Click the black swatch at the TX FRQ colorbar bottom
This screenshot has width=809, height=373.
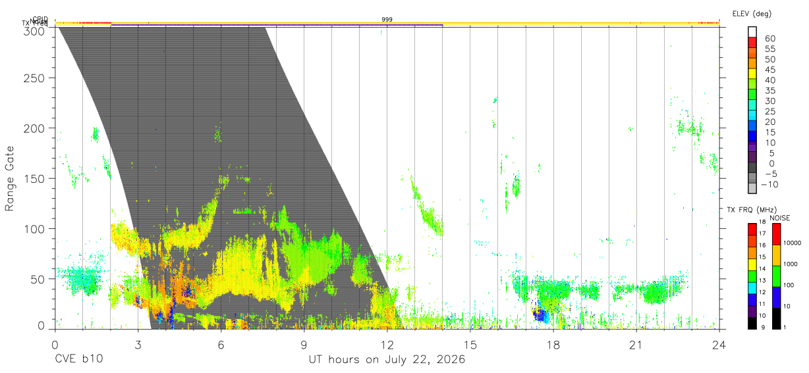click(752, 323)
